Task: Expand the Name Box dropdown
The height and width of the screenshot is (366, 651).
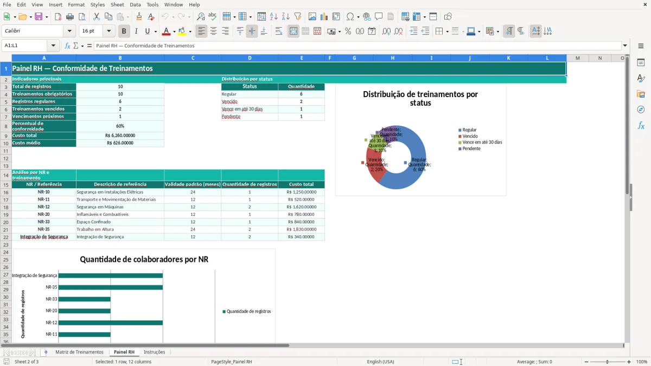Action: tap(53, 46)
